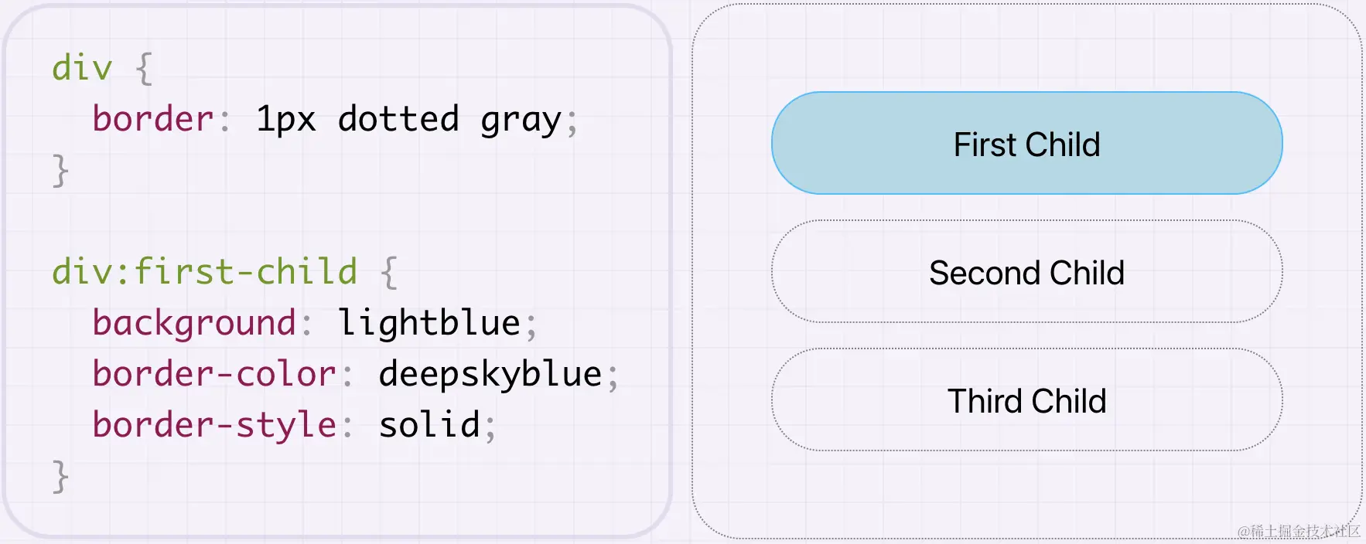Click the First Child box
Screen dimensions: 1366x544
pyautogui.click(x=1026, y=143)
